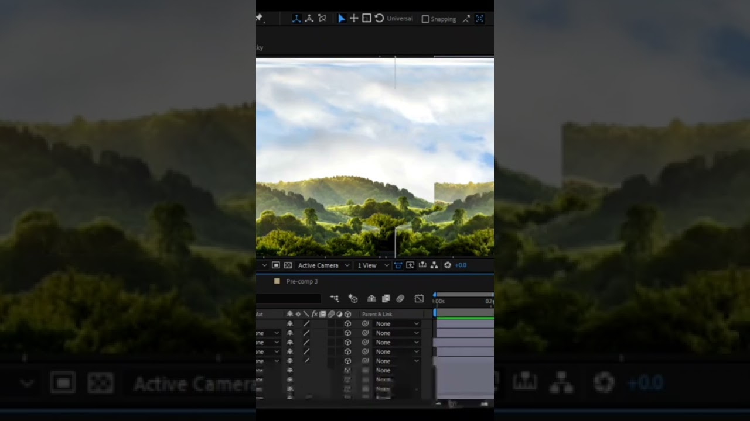Toggle the highlighted snap features icon at toolbar end
This screenshot has height=421, width=750.
click(479, 19)
